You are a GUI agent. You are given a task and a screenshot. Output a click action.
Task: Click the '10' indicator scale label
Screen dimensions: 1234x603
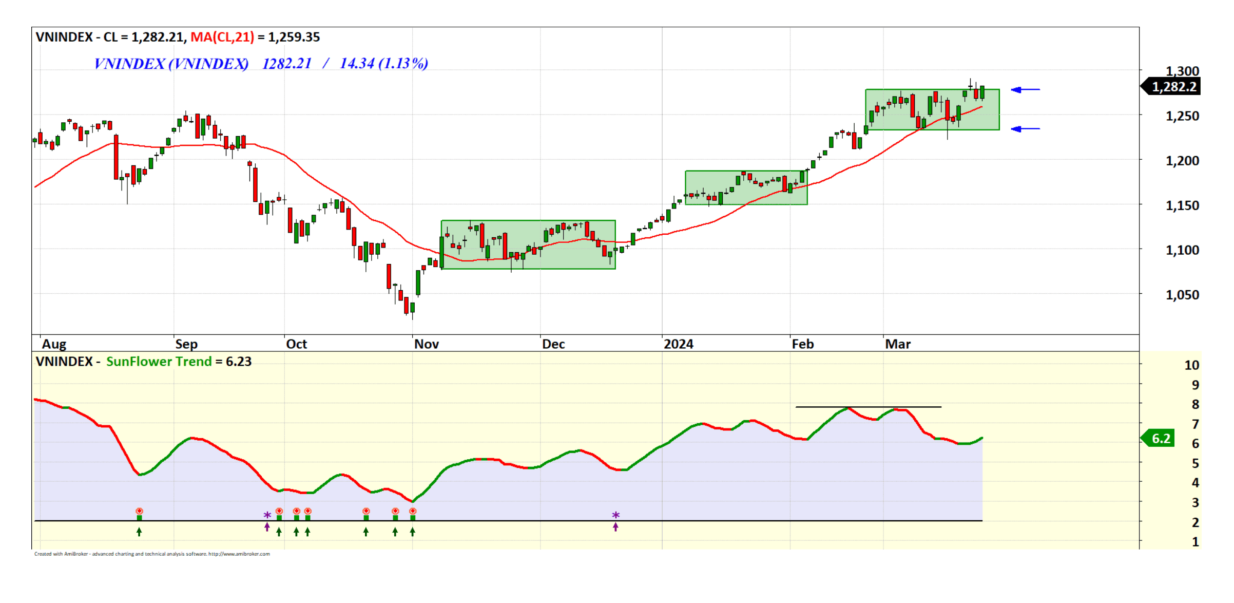(1191, 365)
